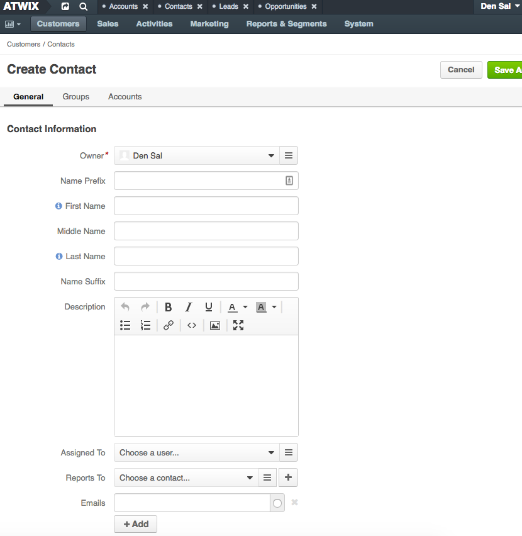Screen dimensions: 522x536
Task: Show Last Name info tooltip icon
Action: 59,256
